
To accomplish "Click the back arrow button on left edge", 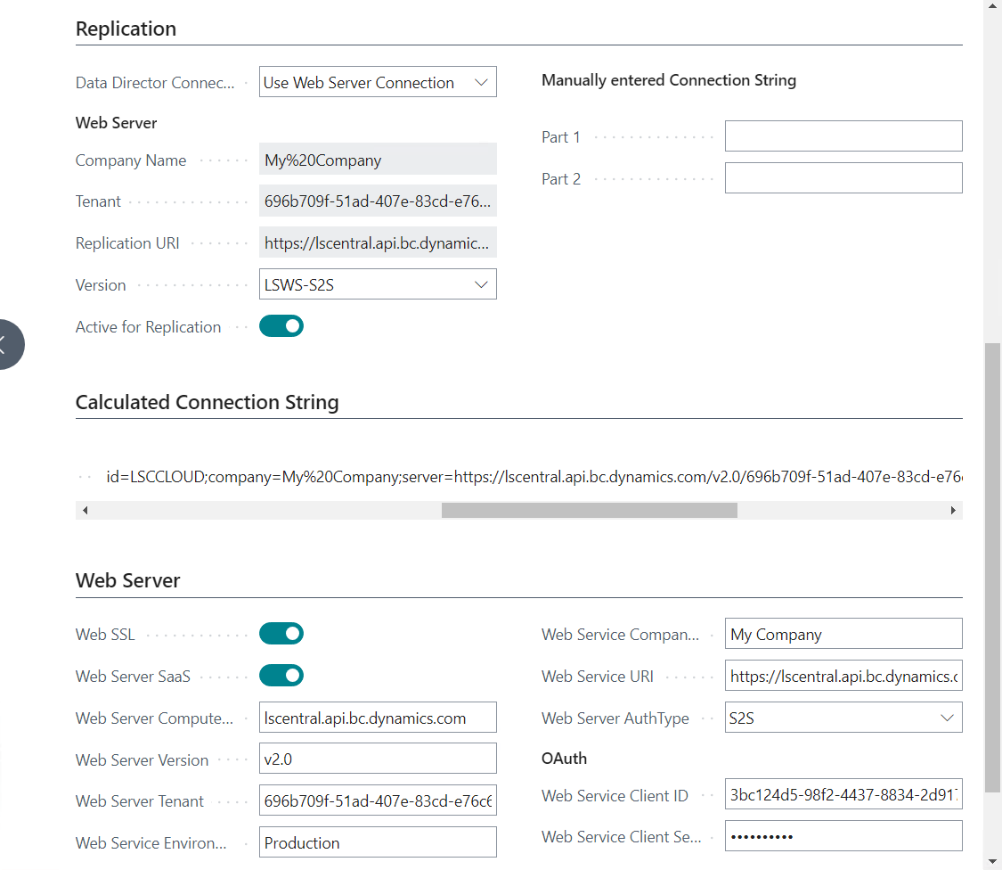I will [x=7, y=343].
